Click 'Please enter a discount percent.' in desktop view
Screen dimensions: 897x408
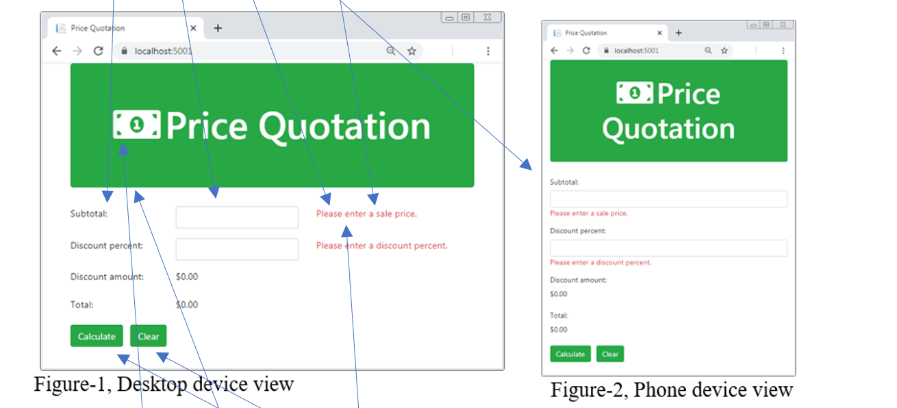click(x=382, y=246)
